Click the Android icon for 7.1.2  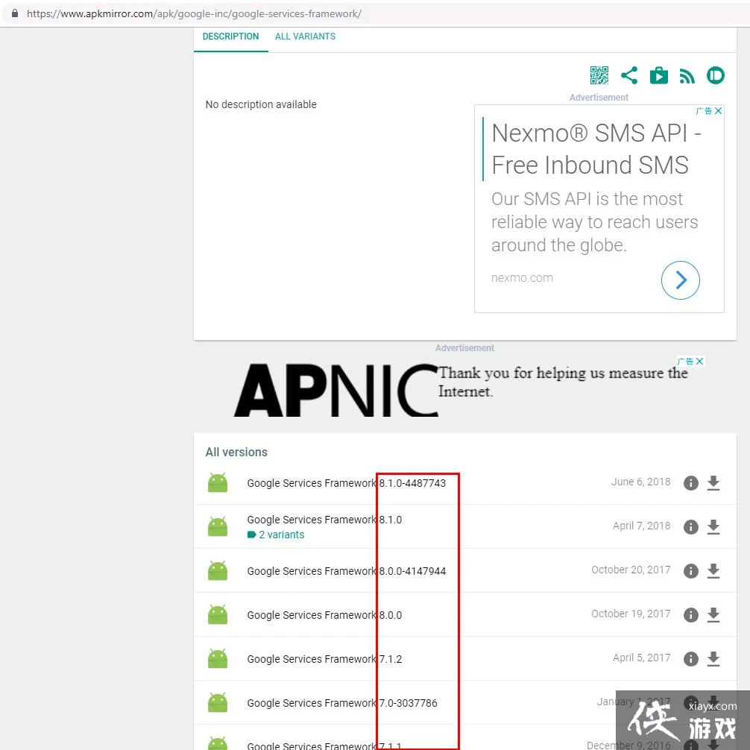coord(218,658)
